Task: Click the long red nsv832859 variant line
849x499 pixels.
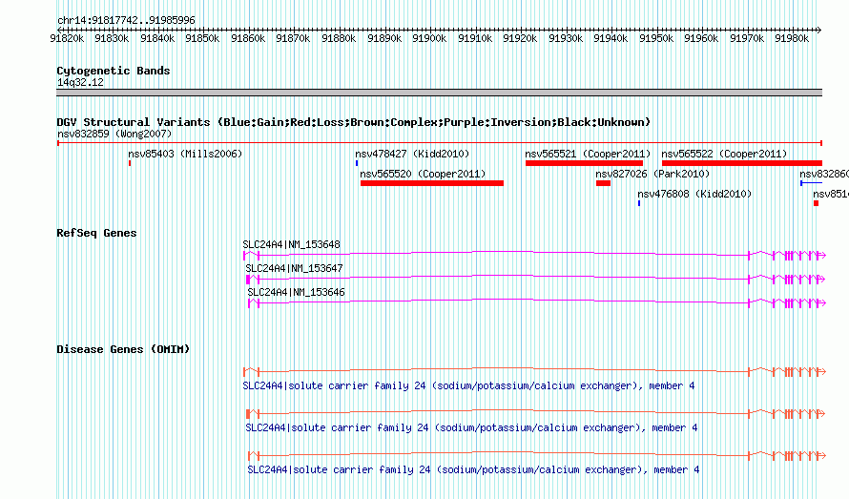Action: 440,143
